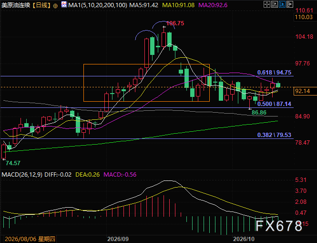
Task: Click the axis jump-to-start toolbar icon
Action: tap(275, 4)
